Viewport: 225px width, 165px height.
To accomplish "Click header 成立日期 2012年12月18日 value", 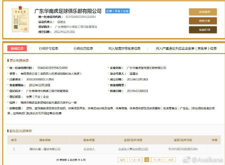I will pos(64,32).
